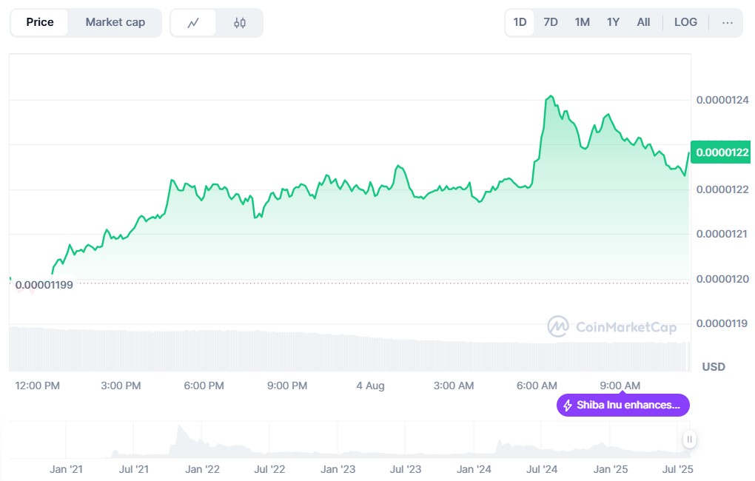The image size is (755, 481).
Task: Click the Jul '24 peak in overview chart
Action: (x=500, y=444)
